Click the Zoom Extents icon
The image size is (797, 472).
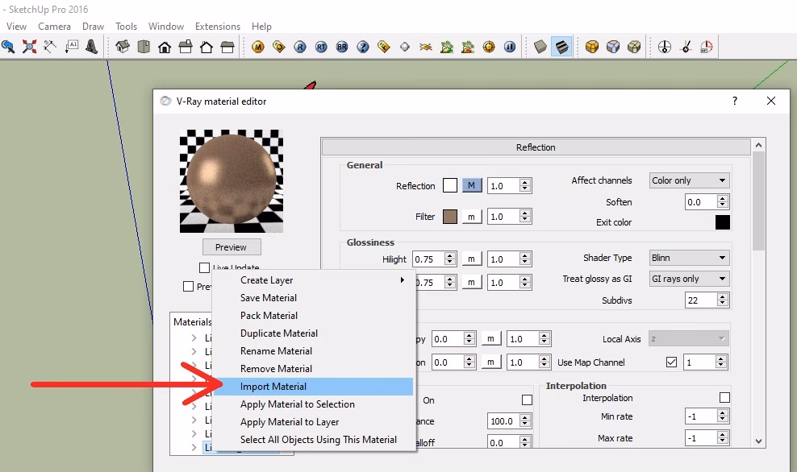pos(30,48)
